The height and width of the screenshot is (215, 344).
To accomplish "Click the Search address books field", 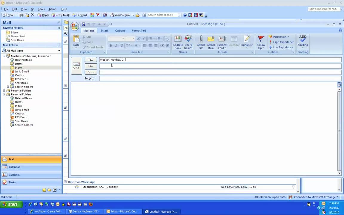I will coord(162,15).
